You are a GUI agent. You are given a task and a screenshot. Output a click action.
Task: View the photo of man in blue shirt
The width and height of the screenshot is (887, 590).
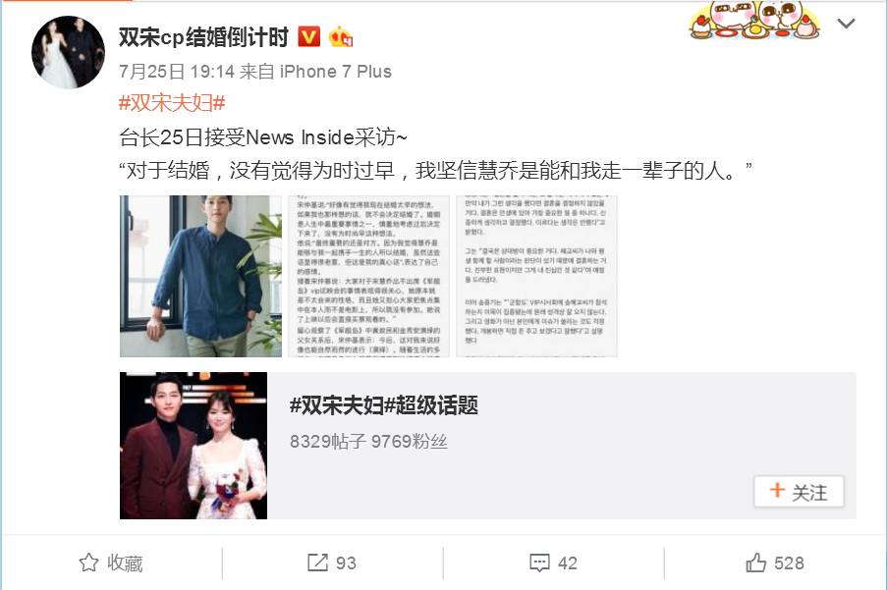click(x=200, y=277)
